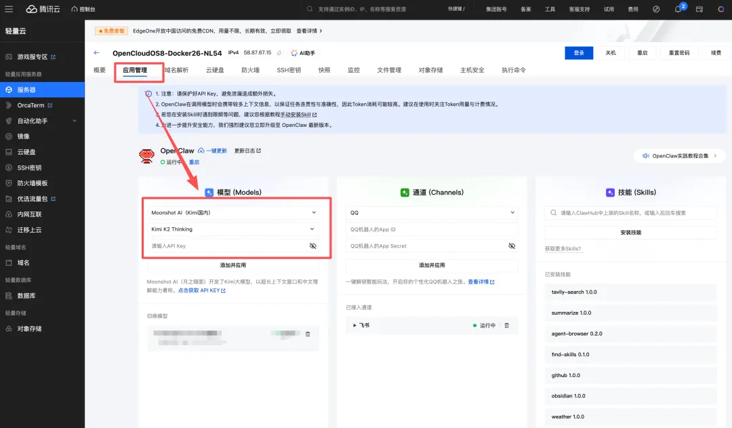Open the 更新日志 changelog link
The width and height of the screenshot is (732, 428).
click(x=247, y=151)
